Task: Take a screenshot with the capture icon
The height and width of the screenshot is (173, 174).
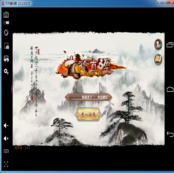Action: (6, 46)
